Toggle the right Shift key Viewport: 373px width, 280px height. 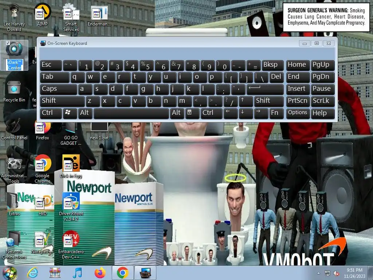[x=269, y=101]
